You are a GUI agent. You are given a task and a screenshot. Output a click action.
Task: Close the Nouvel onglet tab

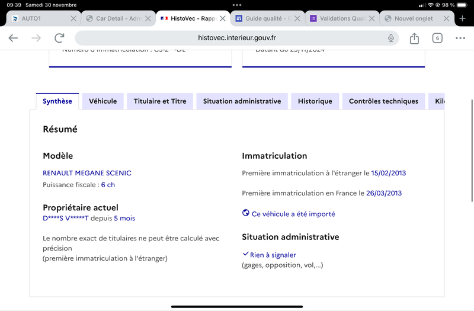coord(446,18)
